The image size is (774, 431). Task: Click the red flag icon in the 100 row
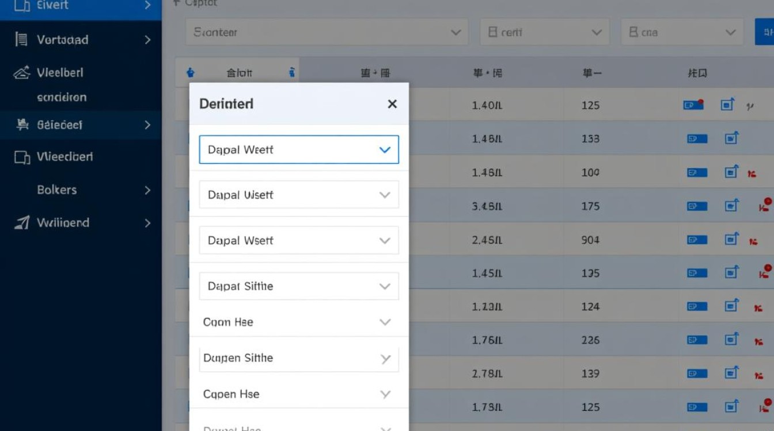tap(751, 173)
